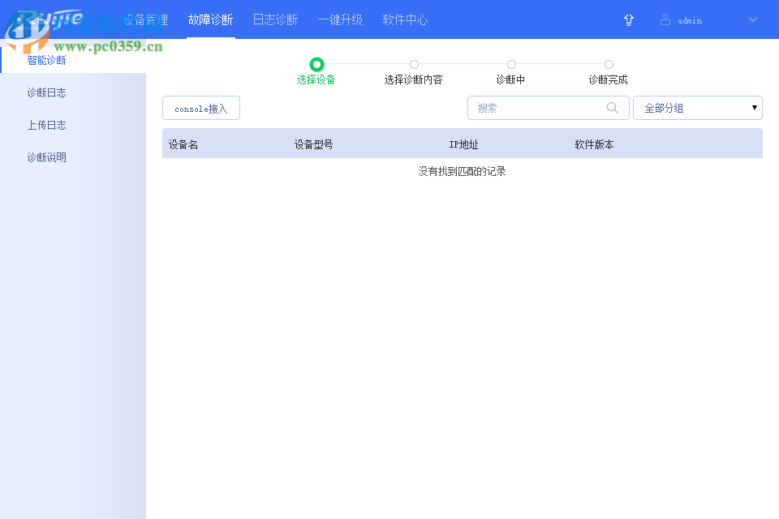Select the 选择设备 step indicator
Viewport: 779px width, 519px height.
(316, 63)
